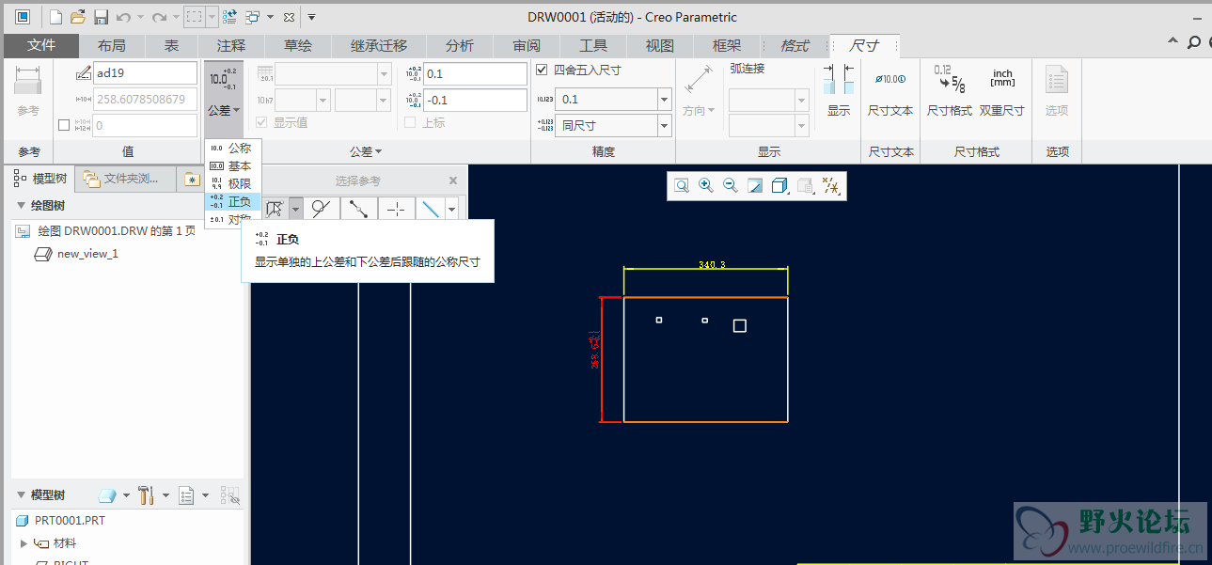Switch to the 继承迁移 ribbon tab
The image size is (1212, 565).
379,45
